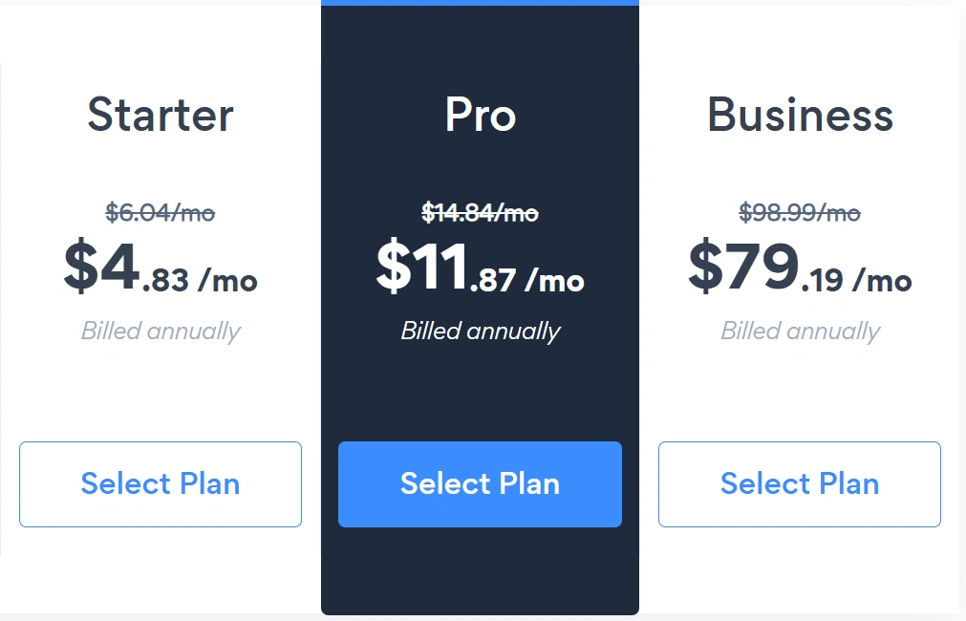Click the Business plan heading
966x621 pixels.
pyautogui.click(x=800, y=115)
